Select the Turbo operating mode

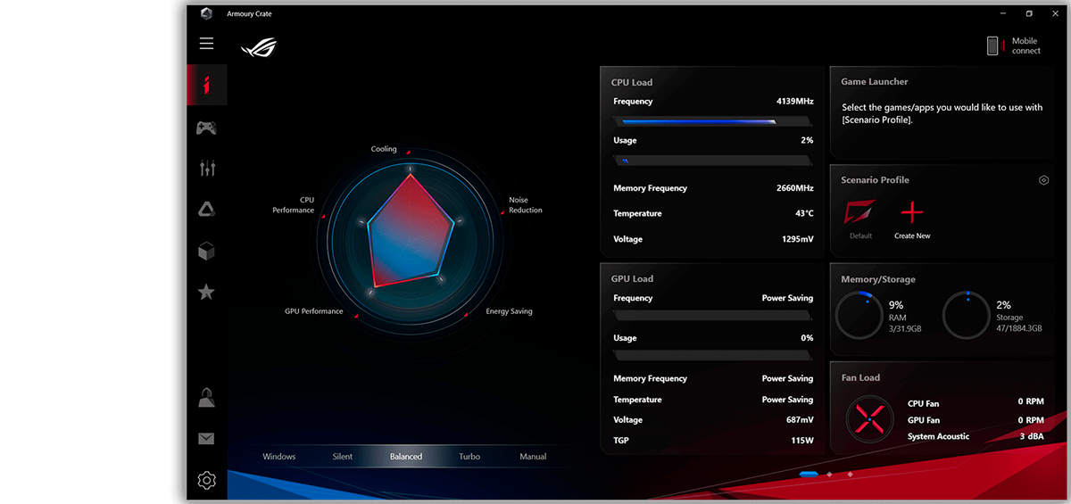tap(469, 457)
